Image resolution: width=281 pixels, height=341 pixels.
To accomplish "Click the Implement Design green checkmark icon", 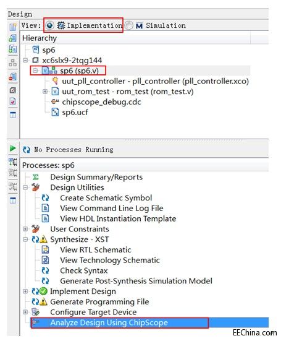I will click(43, 291).
